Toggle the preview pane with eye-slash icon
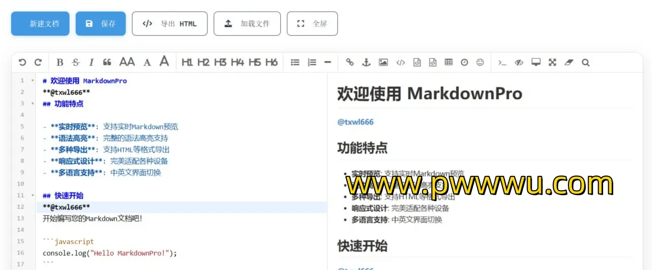This screenshot has width=652, height=270. click(519, 63)
